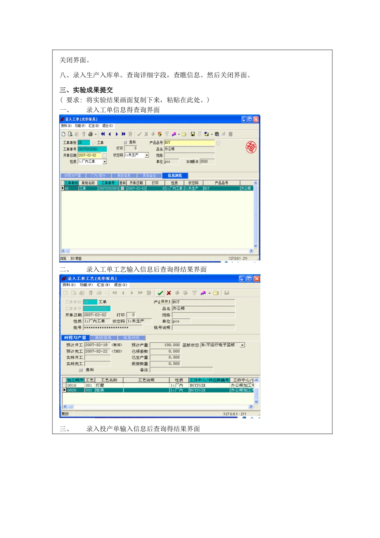
Task: Go to next record in 录入工单 toolbar
Action: coord(117,134)
